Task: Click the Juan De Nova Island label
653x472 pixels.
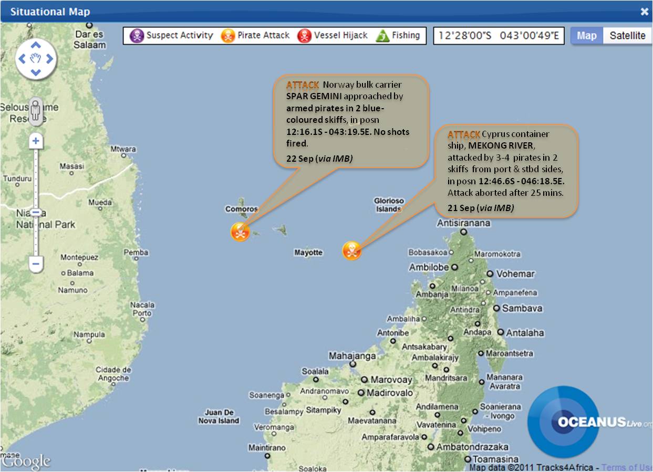Action: tap(219, 416)
